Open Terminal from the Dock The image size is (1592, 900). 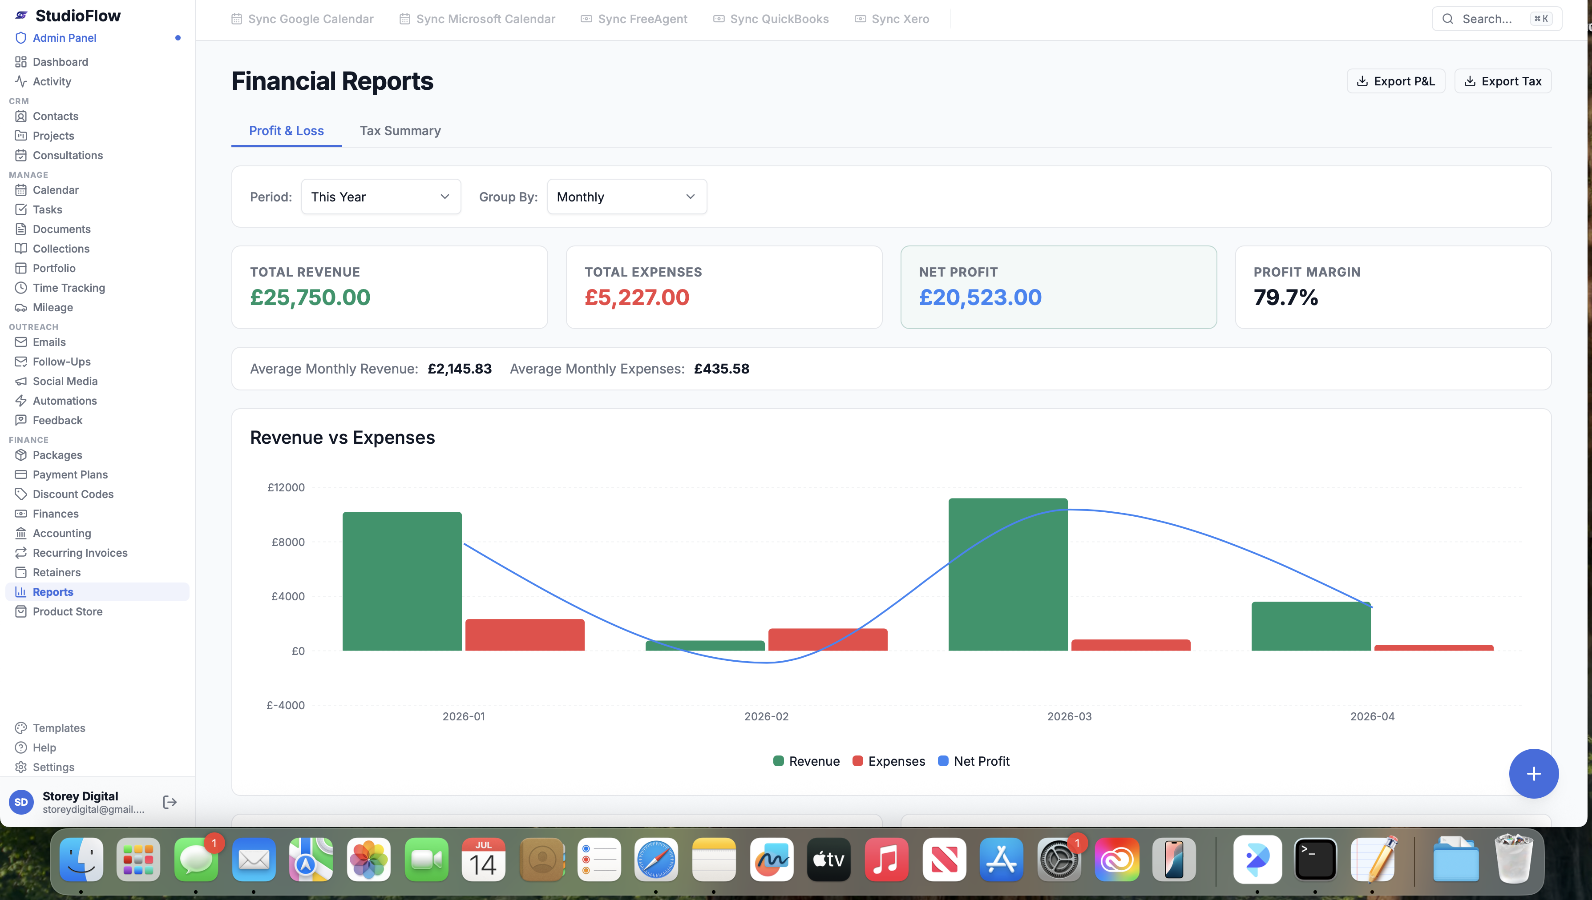1315,860
